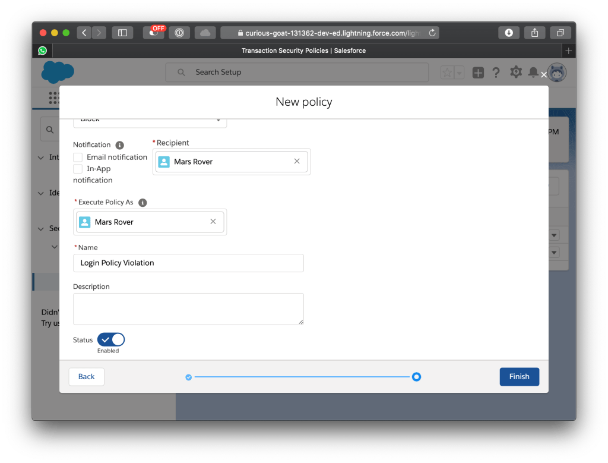This screenshot has height=463, width=608.
Task: Select the Transaction Security Policies browser tab
Action: [x=303, y=51]
